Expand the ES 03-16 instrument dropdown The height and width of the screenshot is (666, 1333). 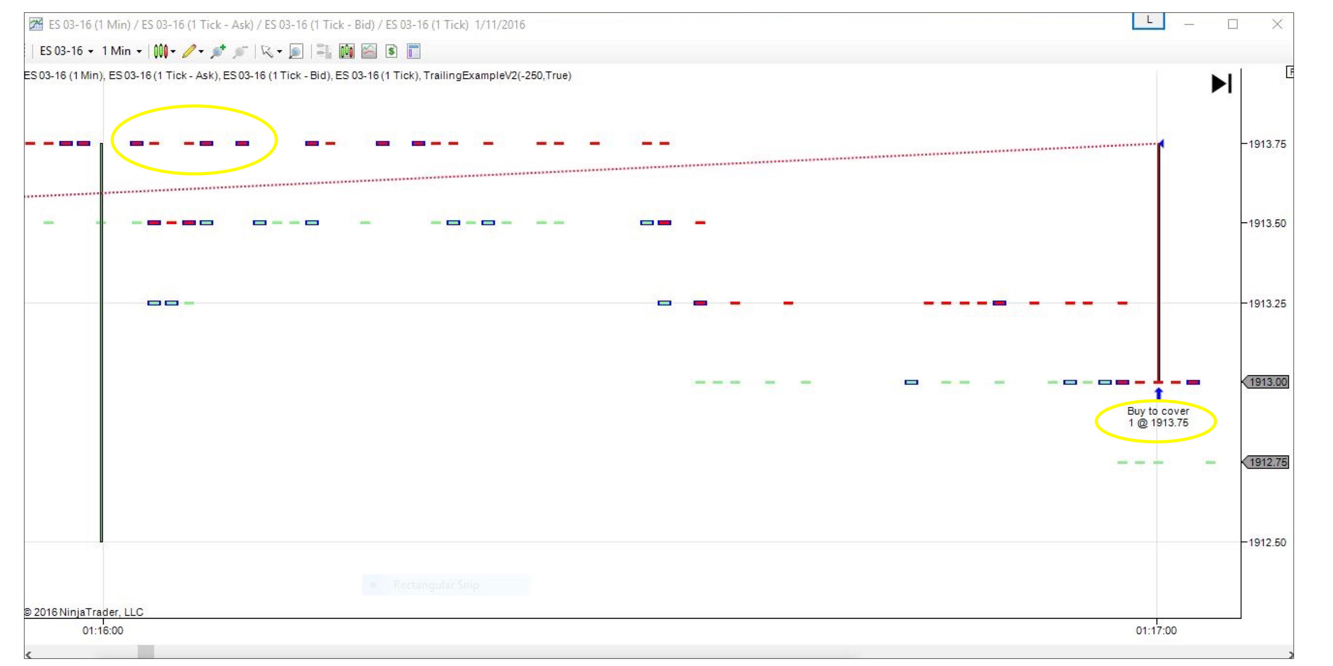tap(67, 51)
